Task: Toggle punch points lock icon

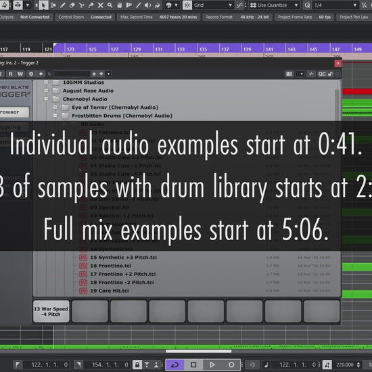Action: pyautogui.click(x=137, y=365)
